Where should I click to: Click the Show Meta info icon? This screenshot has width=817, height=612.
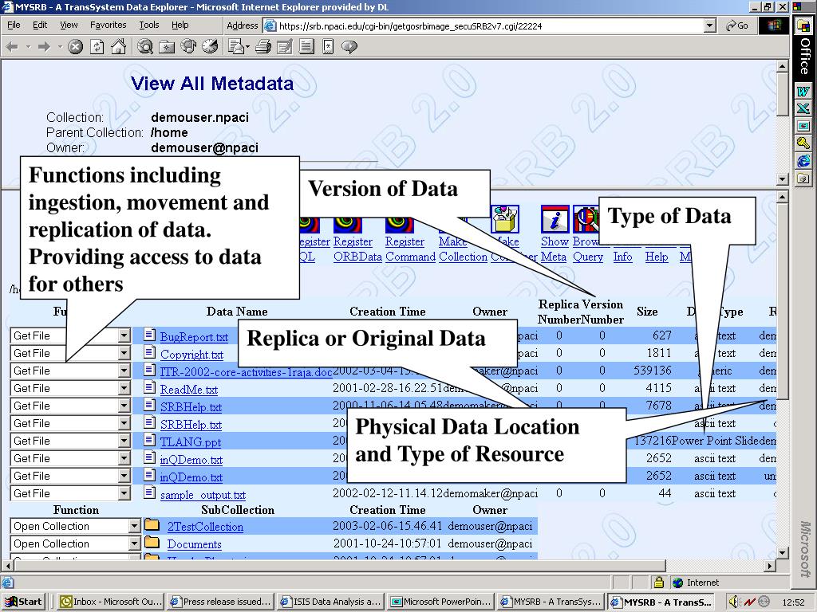click(555, 219)
